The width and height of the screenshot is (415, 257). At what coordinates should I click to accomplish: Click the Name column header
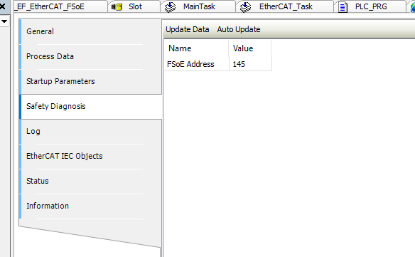click(x=196, y=48)
